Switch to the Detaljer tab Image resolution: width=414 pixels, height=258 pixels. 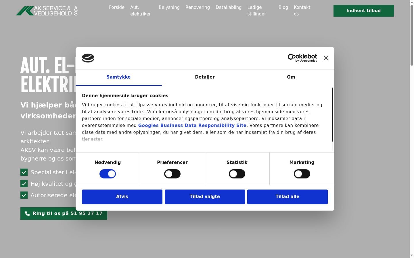pyautogui.click(x=205, y=77)
